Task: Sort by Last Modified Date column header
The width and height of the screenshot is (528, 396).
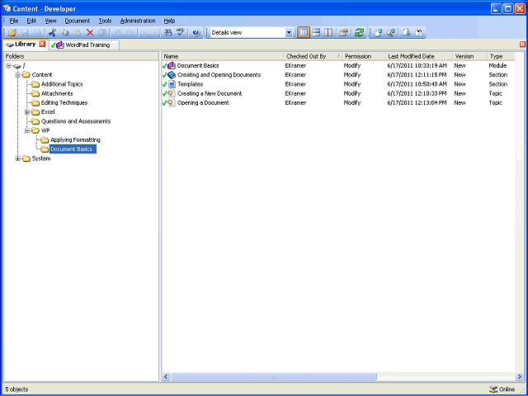Action: [x=419, y=56]
